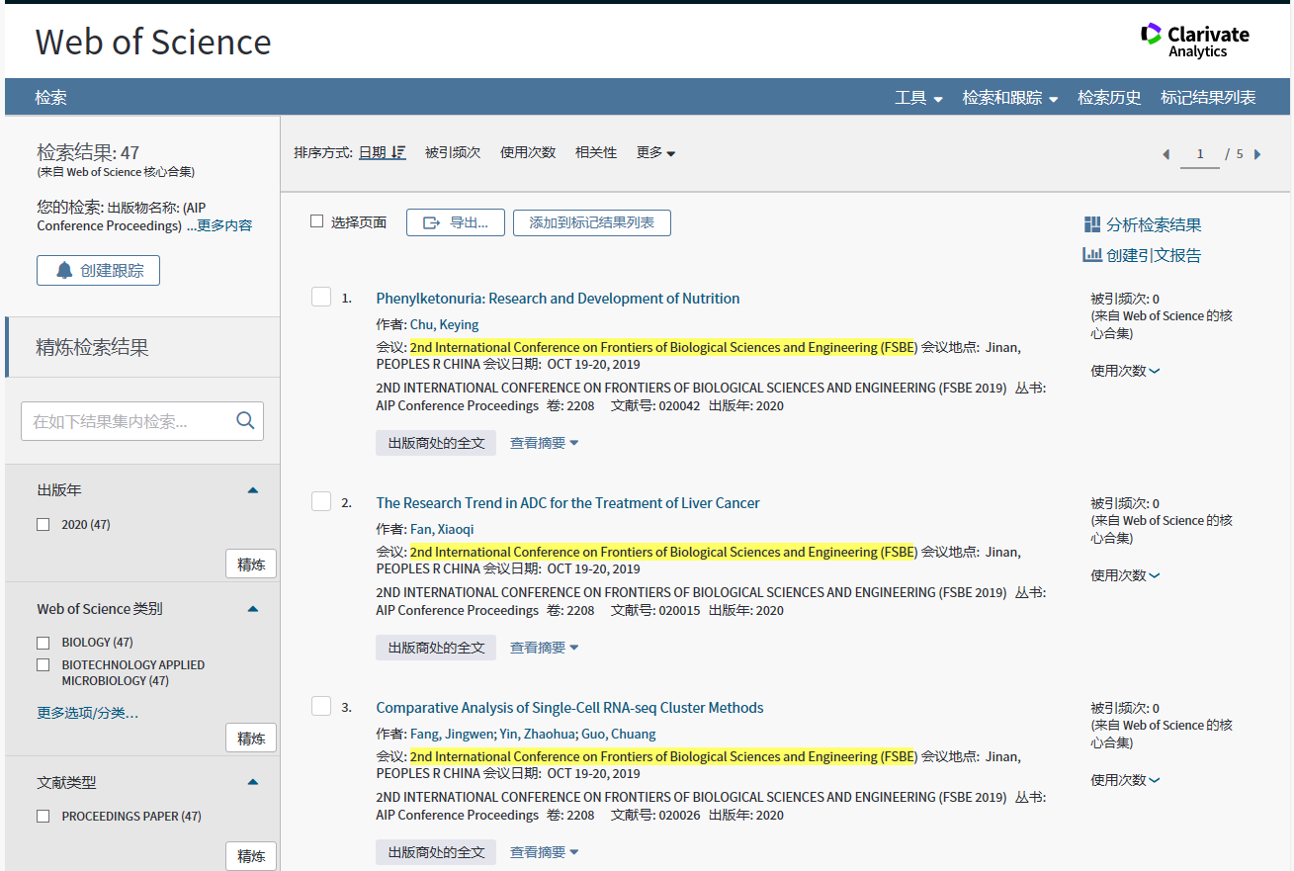Click the 分析检索结果 grid icon
The width and height of the screenshot is (1294, 871).
[x=1092, y=224]
